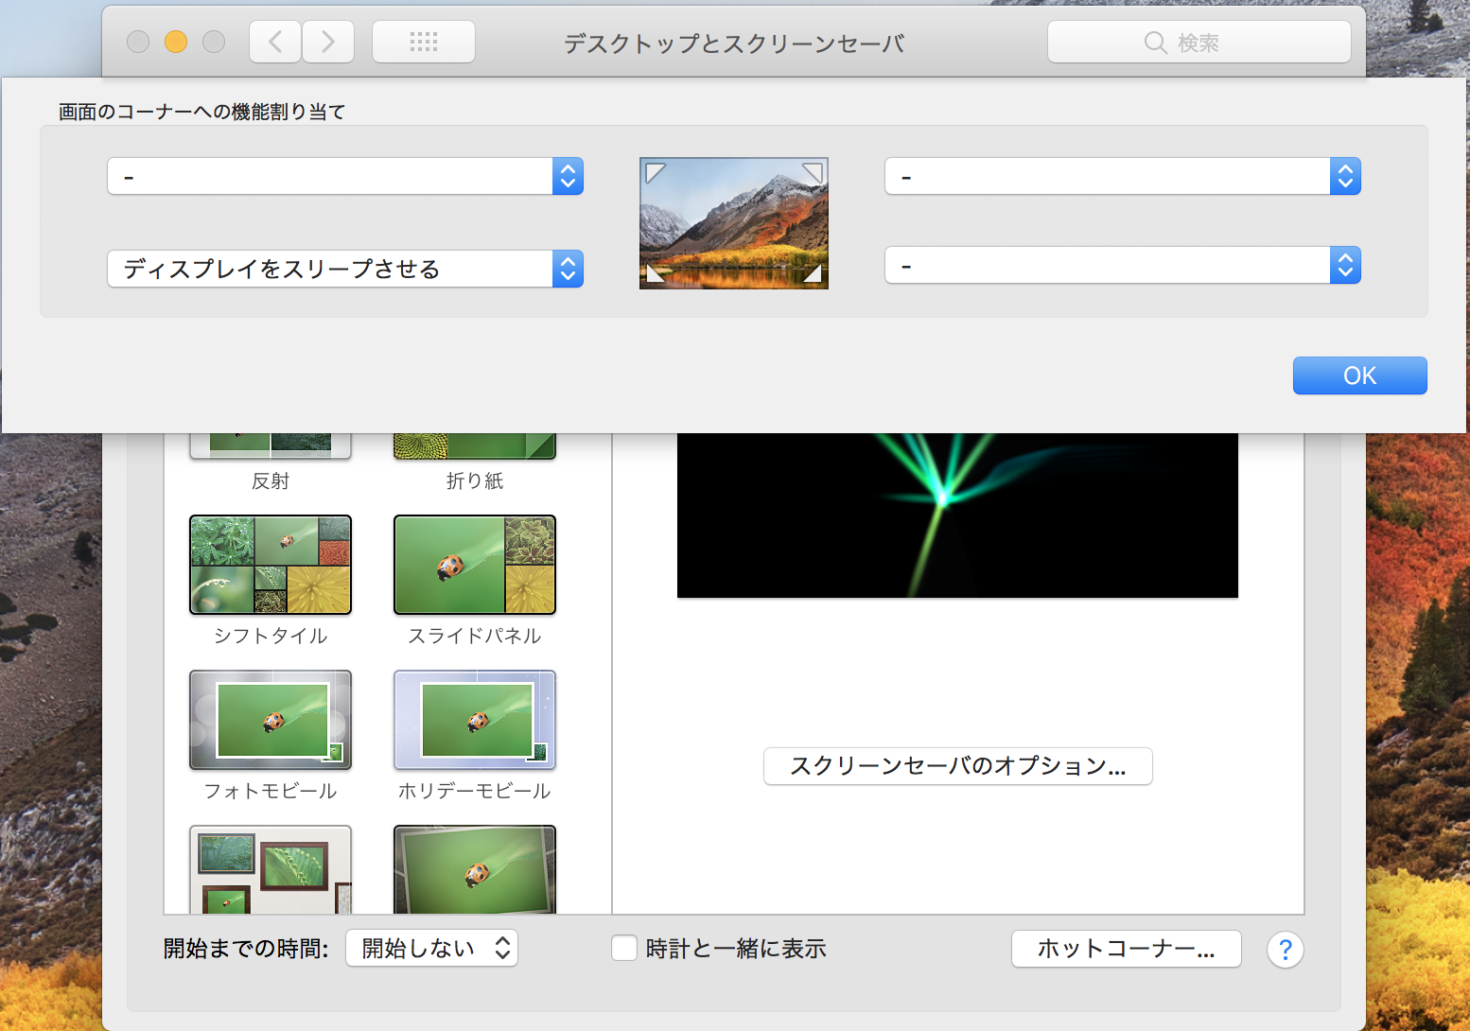The width and height of the screenshot is (1470, 1031).
Task: Select the 反射 screen saver thumbnail
Action: [x=271, y=446]
